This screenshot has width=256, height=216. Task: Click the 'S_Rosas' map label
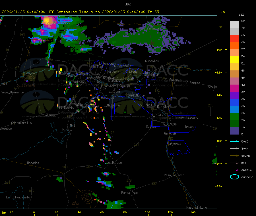point(114,91)
